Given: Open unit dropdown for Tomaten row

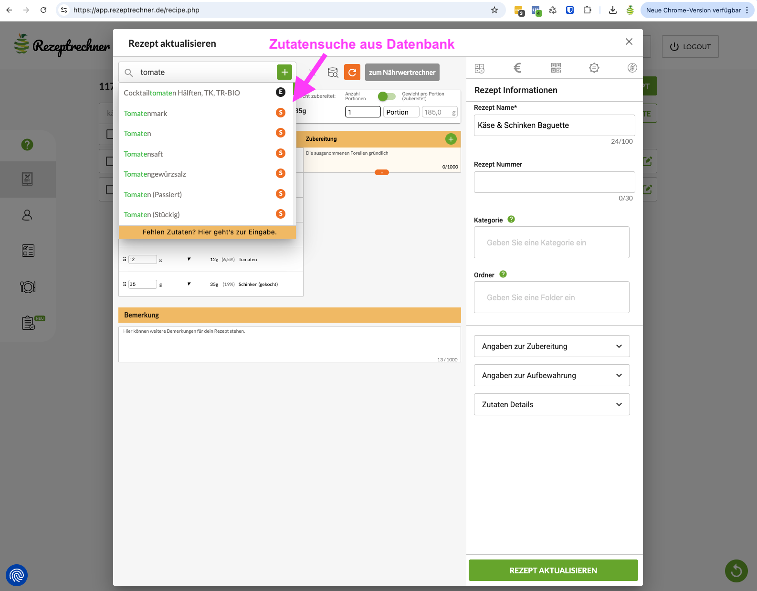Looking at the screenshot, I should (189, 259).
